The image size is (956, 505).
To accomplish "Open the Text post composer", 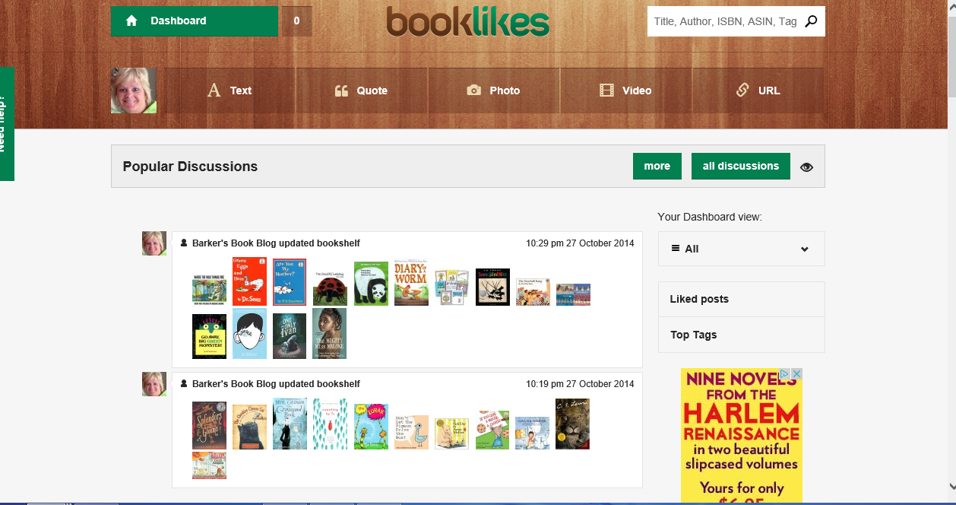I will (x=230, y=90).
